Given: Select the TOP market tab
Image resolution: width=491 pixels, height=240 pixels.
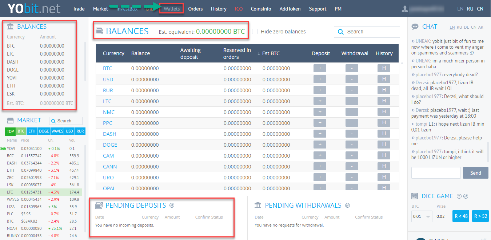Looking at the screenshot, I should tap(11, 131).
